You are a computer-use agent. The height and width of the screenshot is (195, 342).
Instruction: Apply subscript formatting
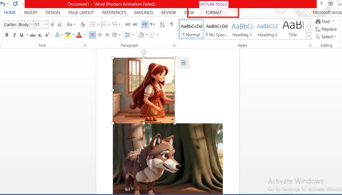click(40, 35)
